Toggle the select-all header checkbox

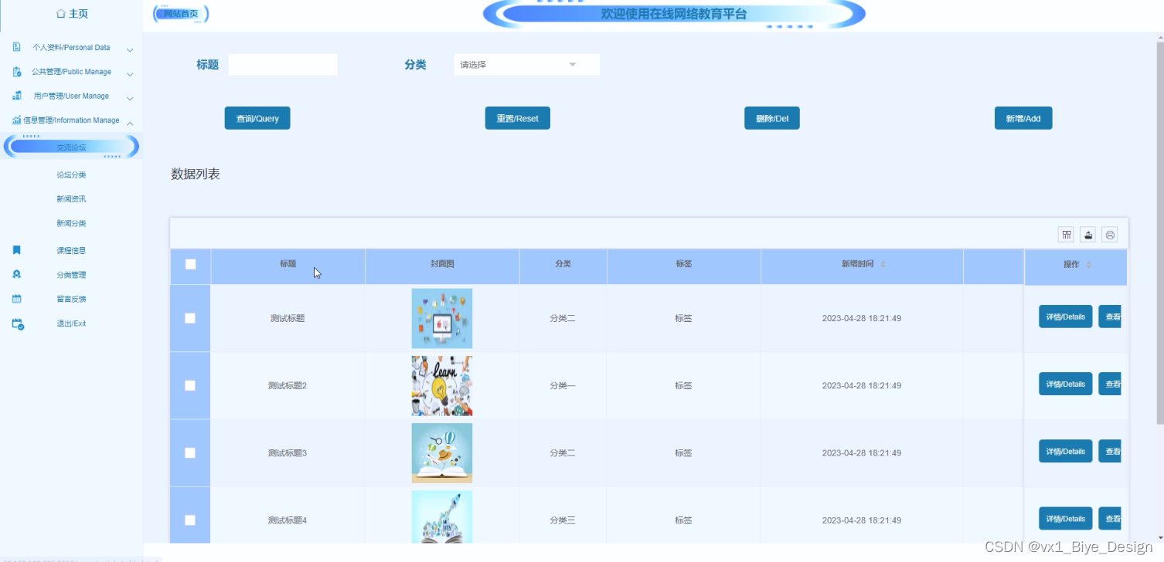(x=191, y=264)
